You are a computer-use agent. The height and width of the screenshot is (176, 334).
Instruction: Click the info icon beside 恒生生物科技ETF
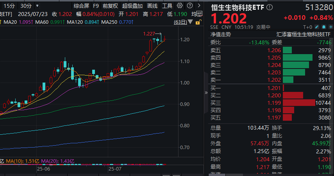(270, 7)
